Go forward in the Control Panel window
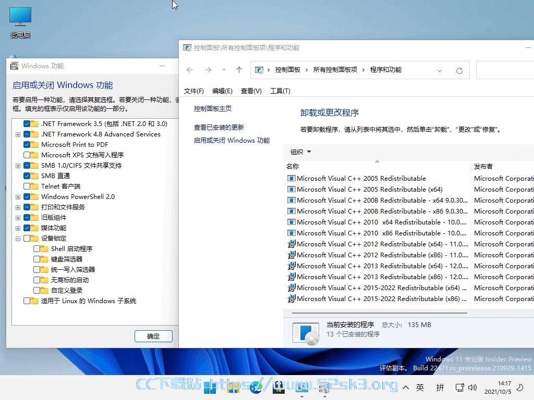Screen dimensions: 534x400 click(208, 70)
